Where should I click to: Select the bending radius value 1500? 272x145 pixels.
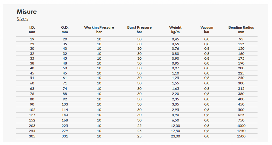coord(241,136)
